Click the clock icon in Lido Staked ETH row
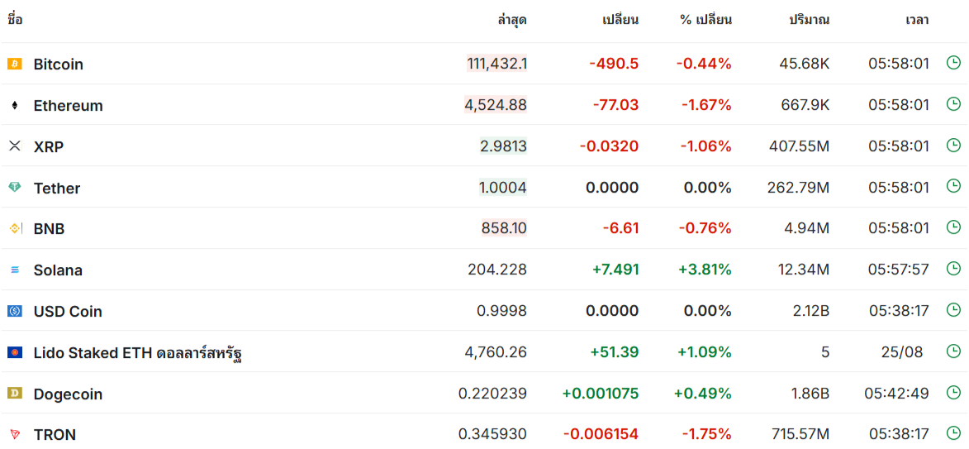The width and height of the screenshot is (969, 449). tap(953, 351)
